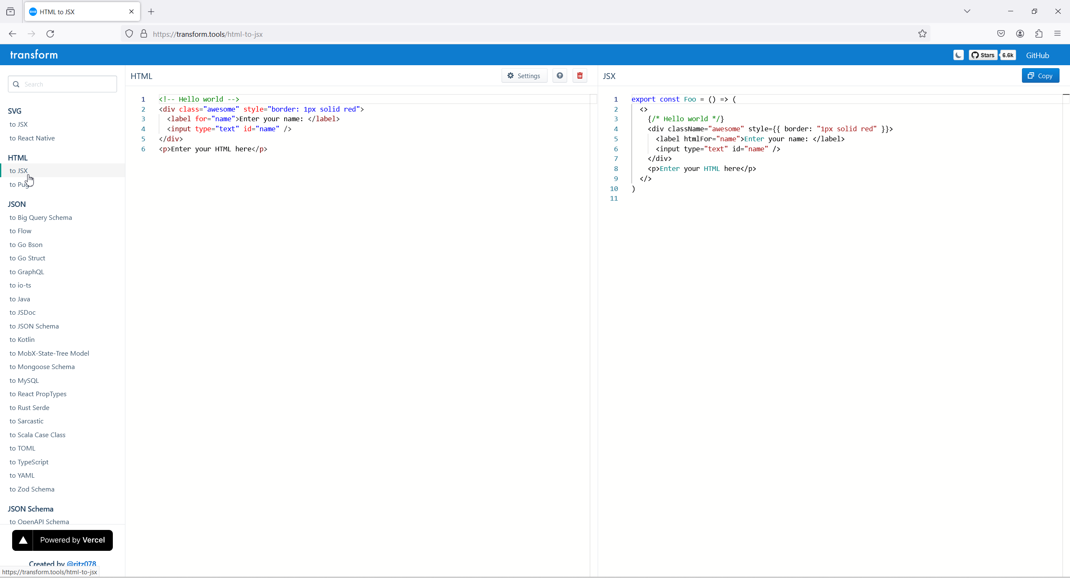
Task: Bookmark this page with star icon
Action: [922, 34]
